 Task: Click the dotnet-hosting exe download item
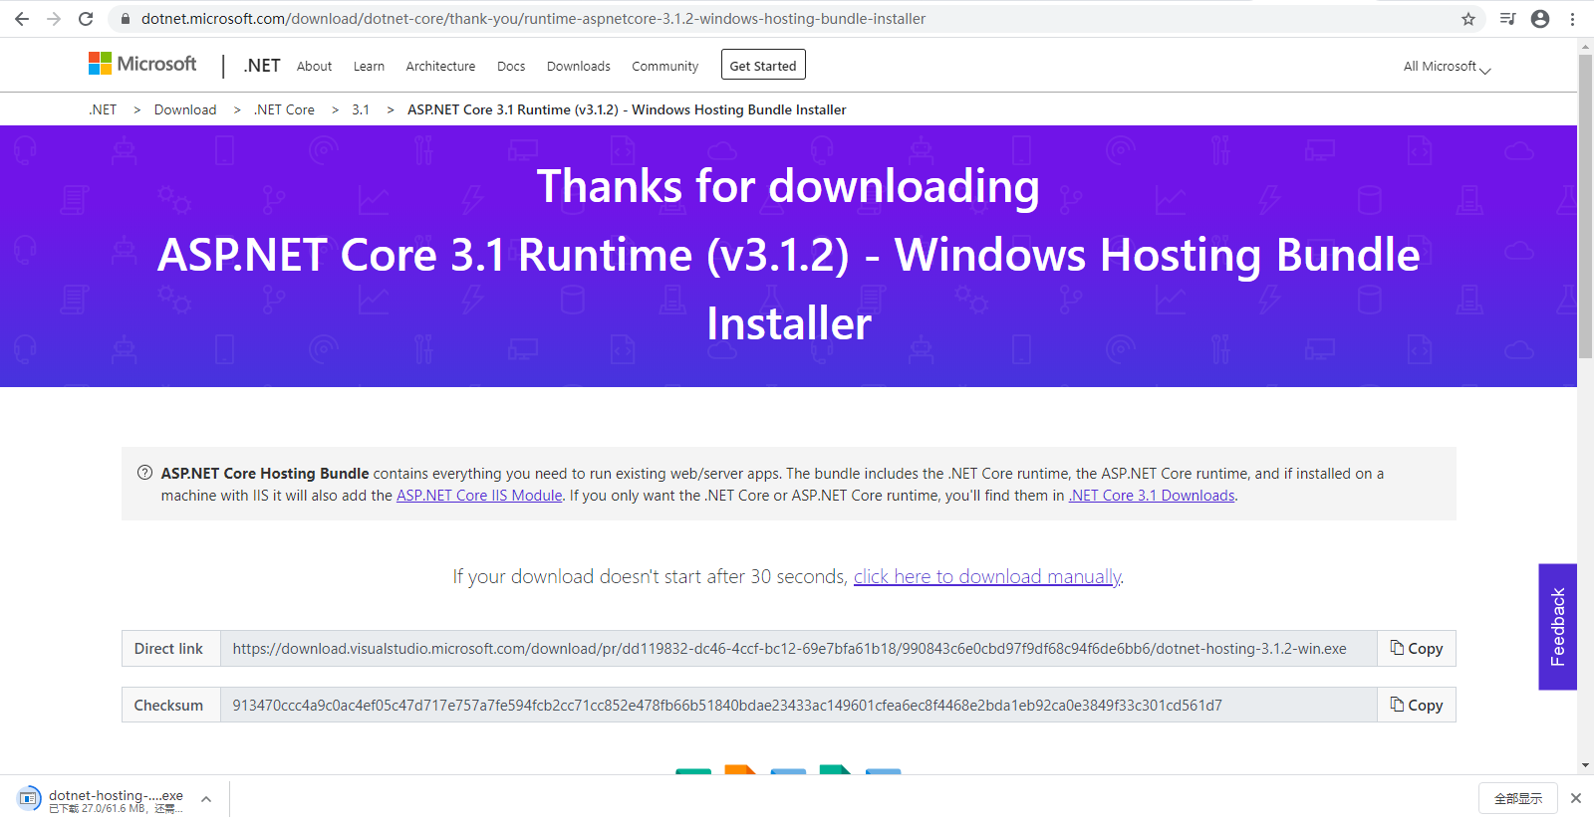click(x=103, y=800)
